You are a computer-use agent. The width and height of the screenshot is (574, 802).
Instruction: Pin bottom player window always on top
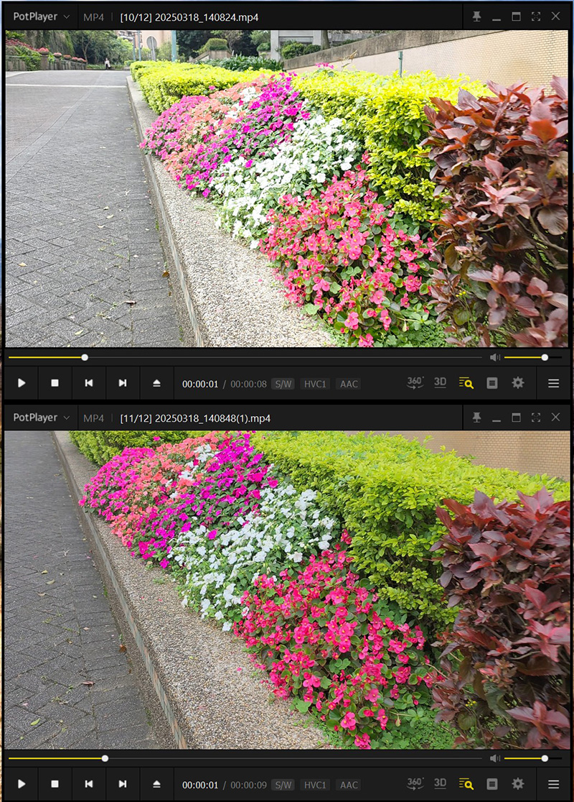pos(476,418)
